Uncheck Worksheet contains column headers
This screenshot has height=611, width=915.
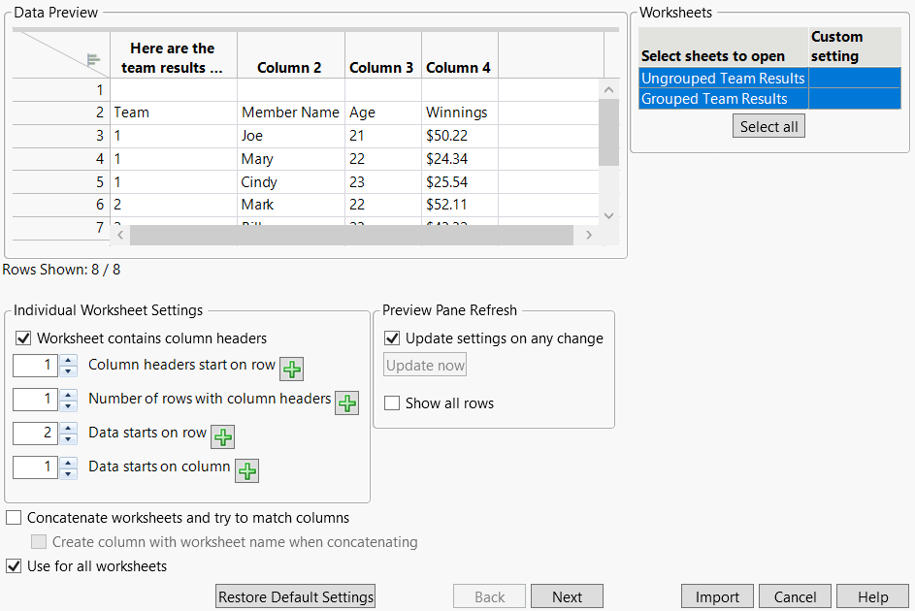tap(22, 338)
